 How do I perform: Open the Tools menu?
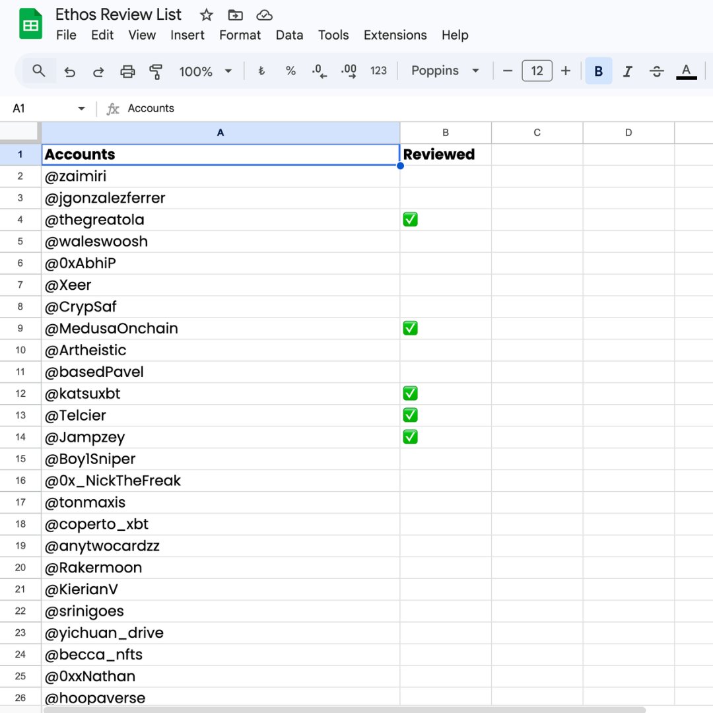[333, 35]
